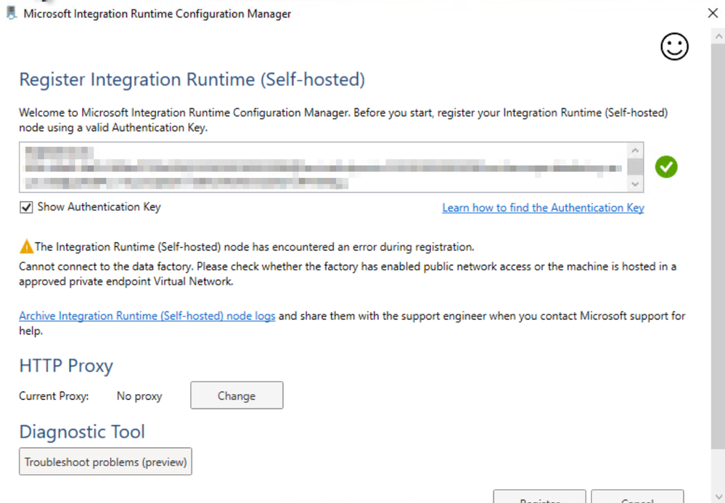Click the Register button at the bottom
The image size is (725, 503).
point(540,496)
